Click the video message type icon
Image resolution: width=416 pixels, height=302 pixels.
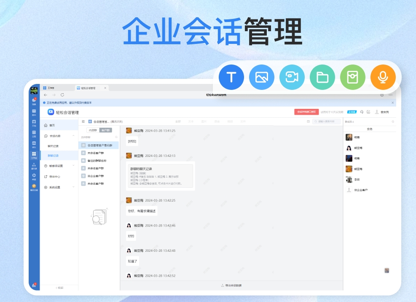292,77
